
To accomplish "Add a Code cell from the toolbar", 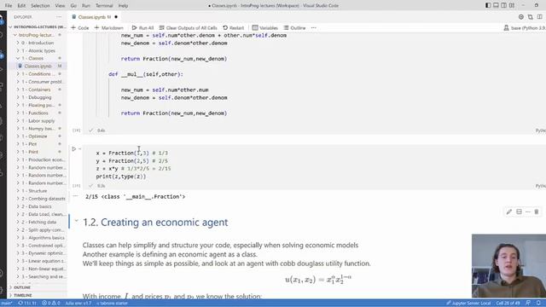I will pos(80,28).
